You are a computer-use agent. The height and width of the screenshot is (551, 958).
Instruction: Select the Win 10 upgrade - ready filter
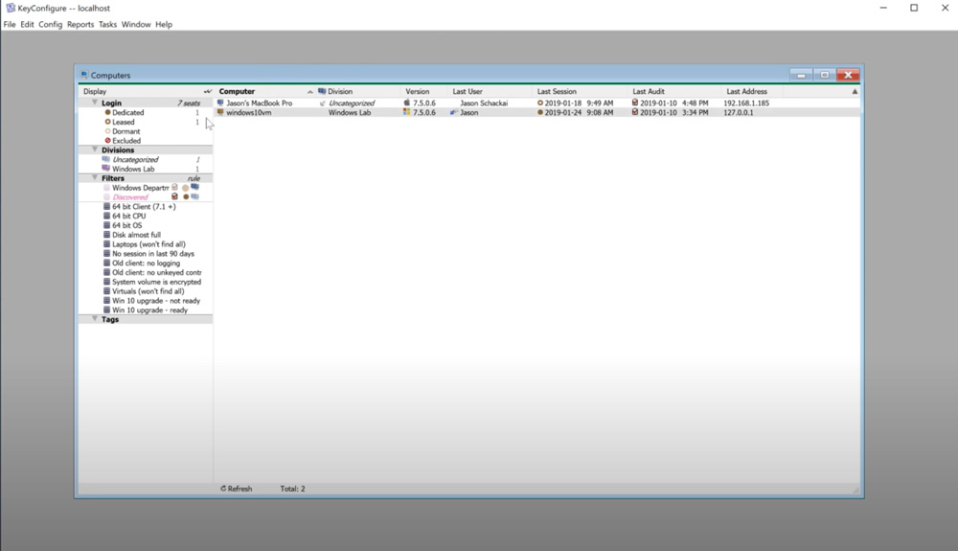click(149, 310)
